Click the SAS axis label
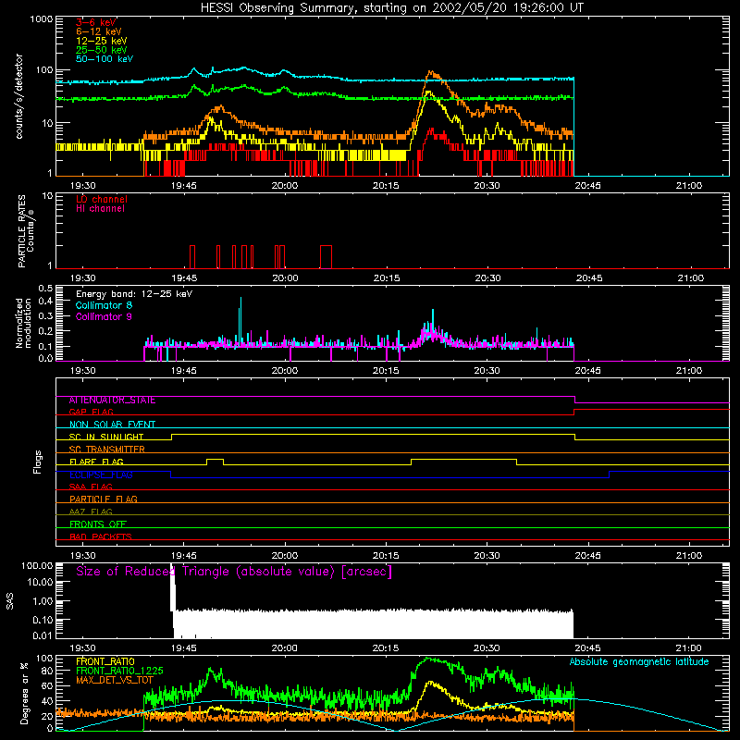Screen dimensions: 740x740 9,601
